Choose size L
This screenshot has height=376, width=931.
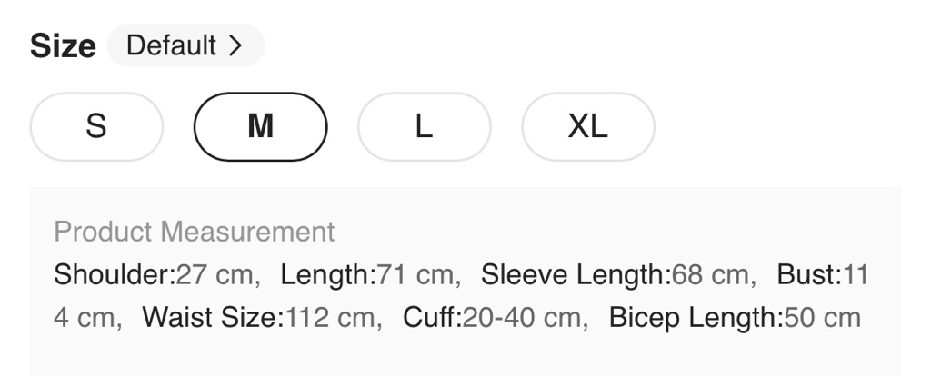[424, 126]
